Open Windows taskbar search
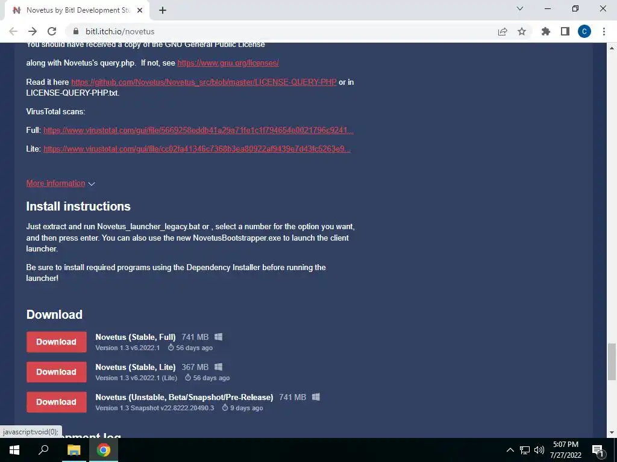Viewport: 617px width, 462px height. point(43,450)
